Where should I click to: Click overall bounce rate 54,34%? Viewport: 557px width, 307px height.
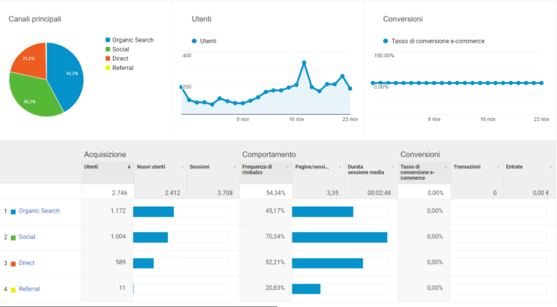275,193
